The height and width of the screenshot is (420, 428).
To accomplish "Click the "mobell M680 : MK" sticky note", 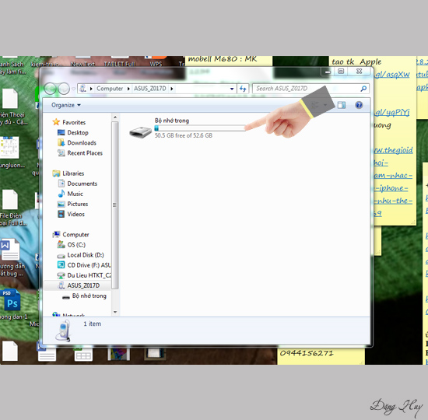I will (223, 59).
